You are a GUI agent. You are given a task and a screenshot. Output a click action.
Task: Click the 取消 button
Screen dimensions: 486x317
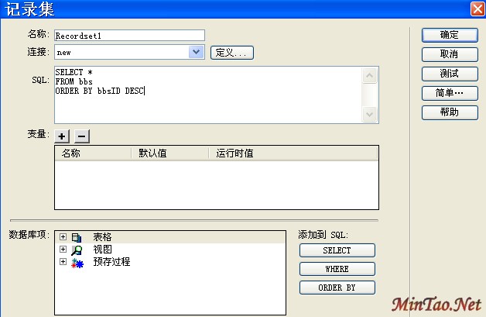click(449, 54)
